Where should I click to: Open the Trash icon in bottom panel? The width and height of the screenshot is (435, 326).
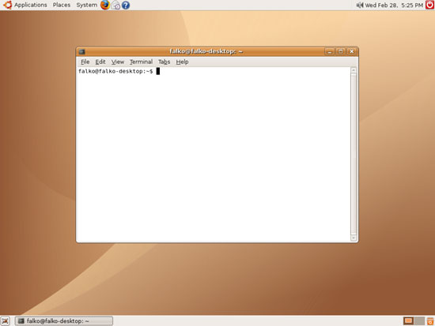coord(430,321)
